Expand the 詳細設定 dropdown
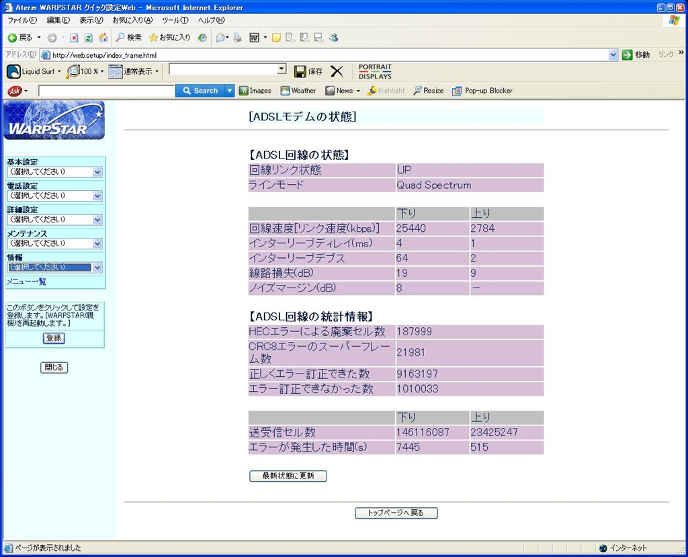 [97, 220]
